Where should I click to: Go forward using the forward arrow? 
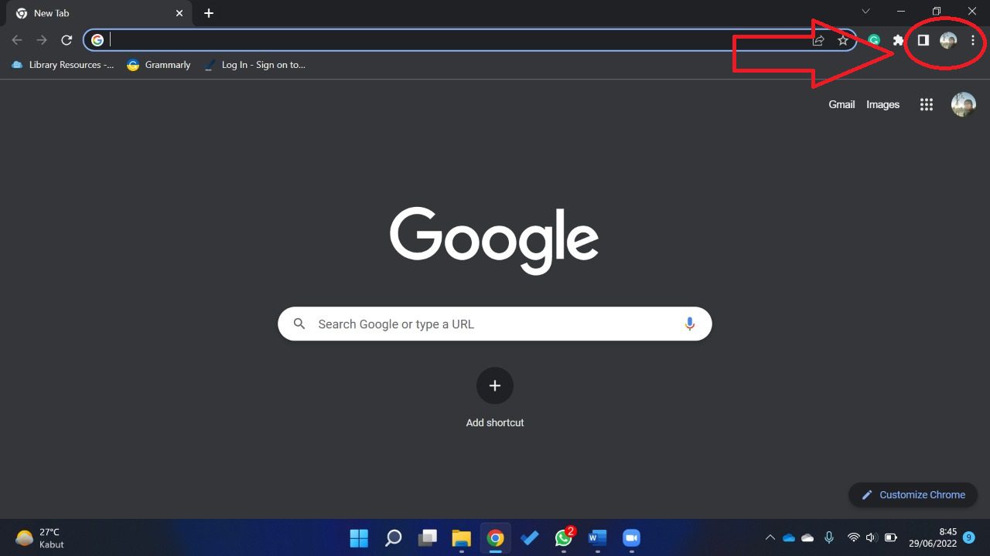(42, 40)
